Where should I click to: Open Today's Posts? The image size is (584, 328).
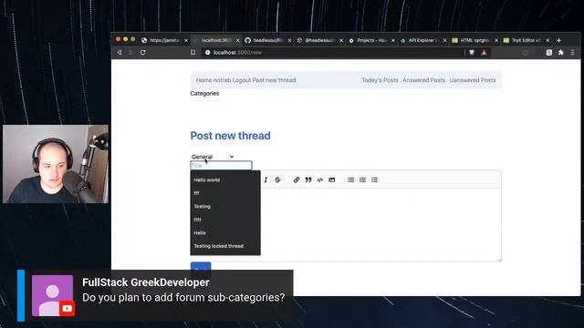(x=380, y=80)
